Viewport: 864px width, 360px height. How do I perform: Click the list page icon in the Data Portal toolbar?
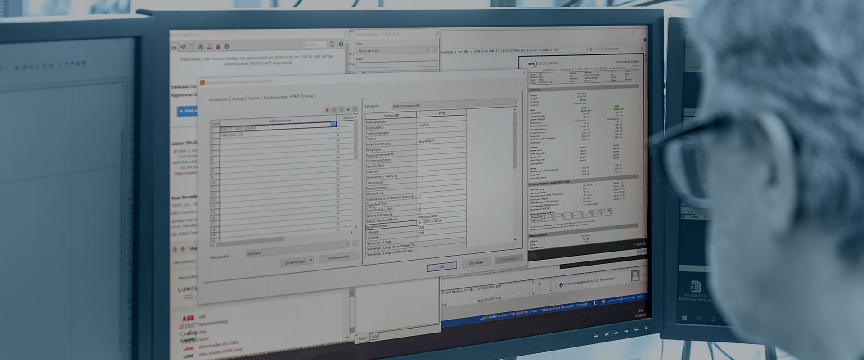point(192,46)
